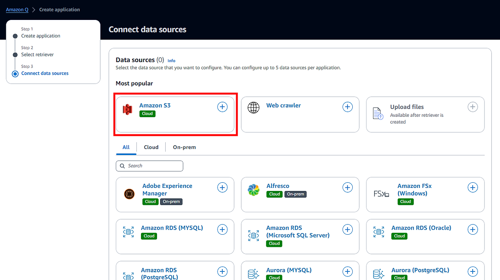Click the FSx logo icon
This screenshot has width=500, height=280.
point(381,194)
